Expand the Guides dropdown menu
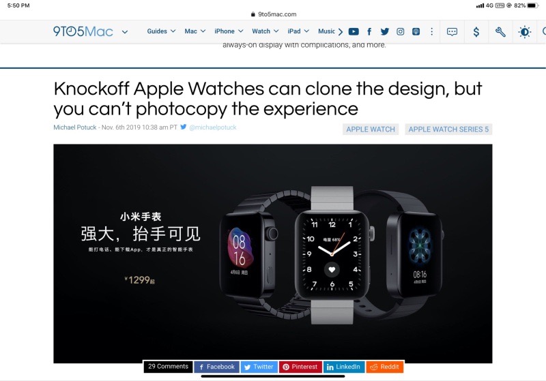Viewport: 546px width, 381px height. (161, 31)
